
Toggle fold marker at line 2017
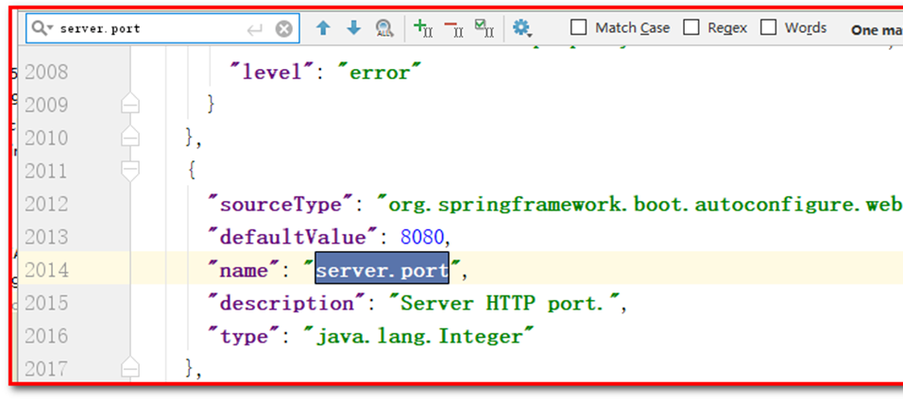pos(130,368)
